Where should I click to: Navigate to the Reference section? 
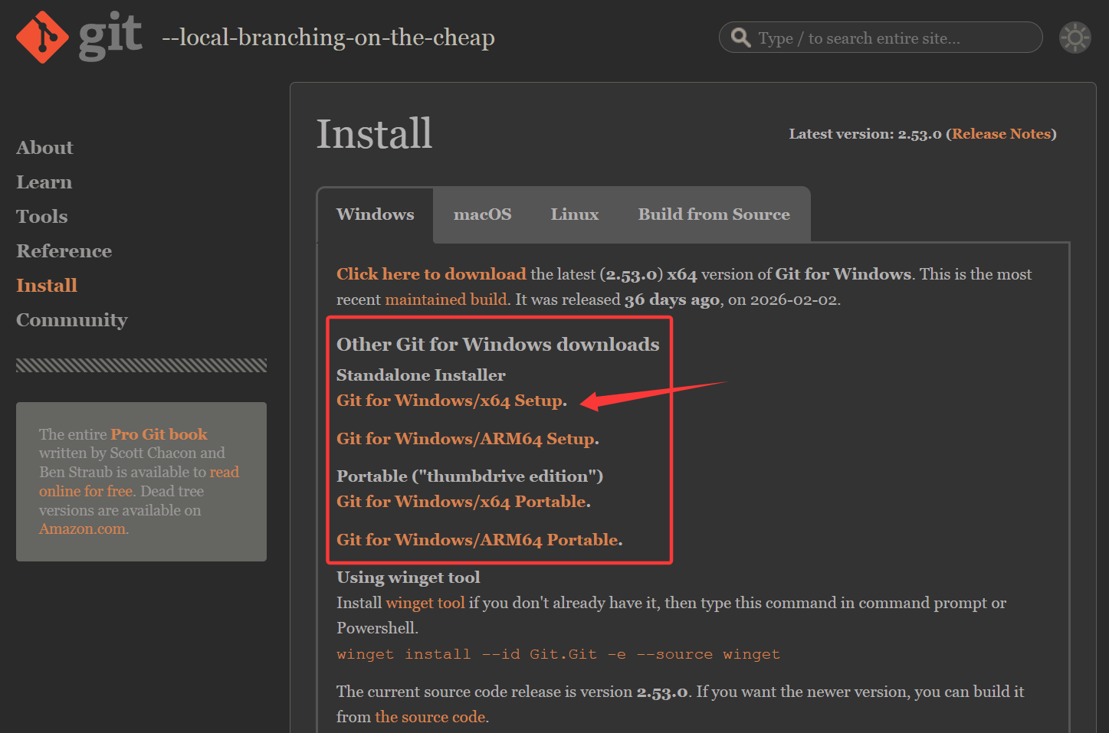64,251
